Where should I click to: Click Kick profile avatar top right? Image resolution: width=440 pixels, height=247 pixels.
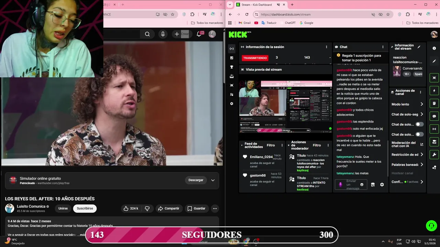click(434, 34)
